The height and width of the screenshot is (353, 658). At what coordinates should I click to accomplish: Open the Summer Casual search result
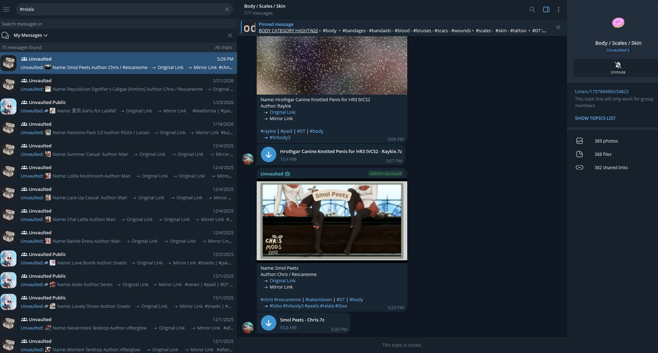click(x=118, y=150)
